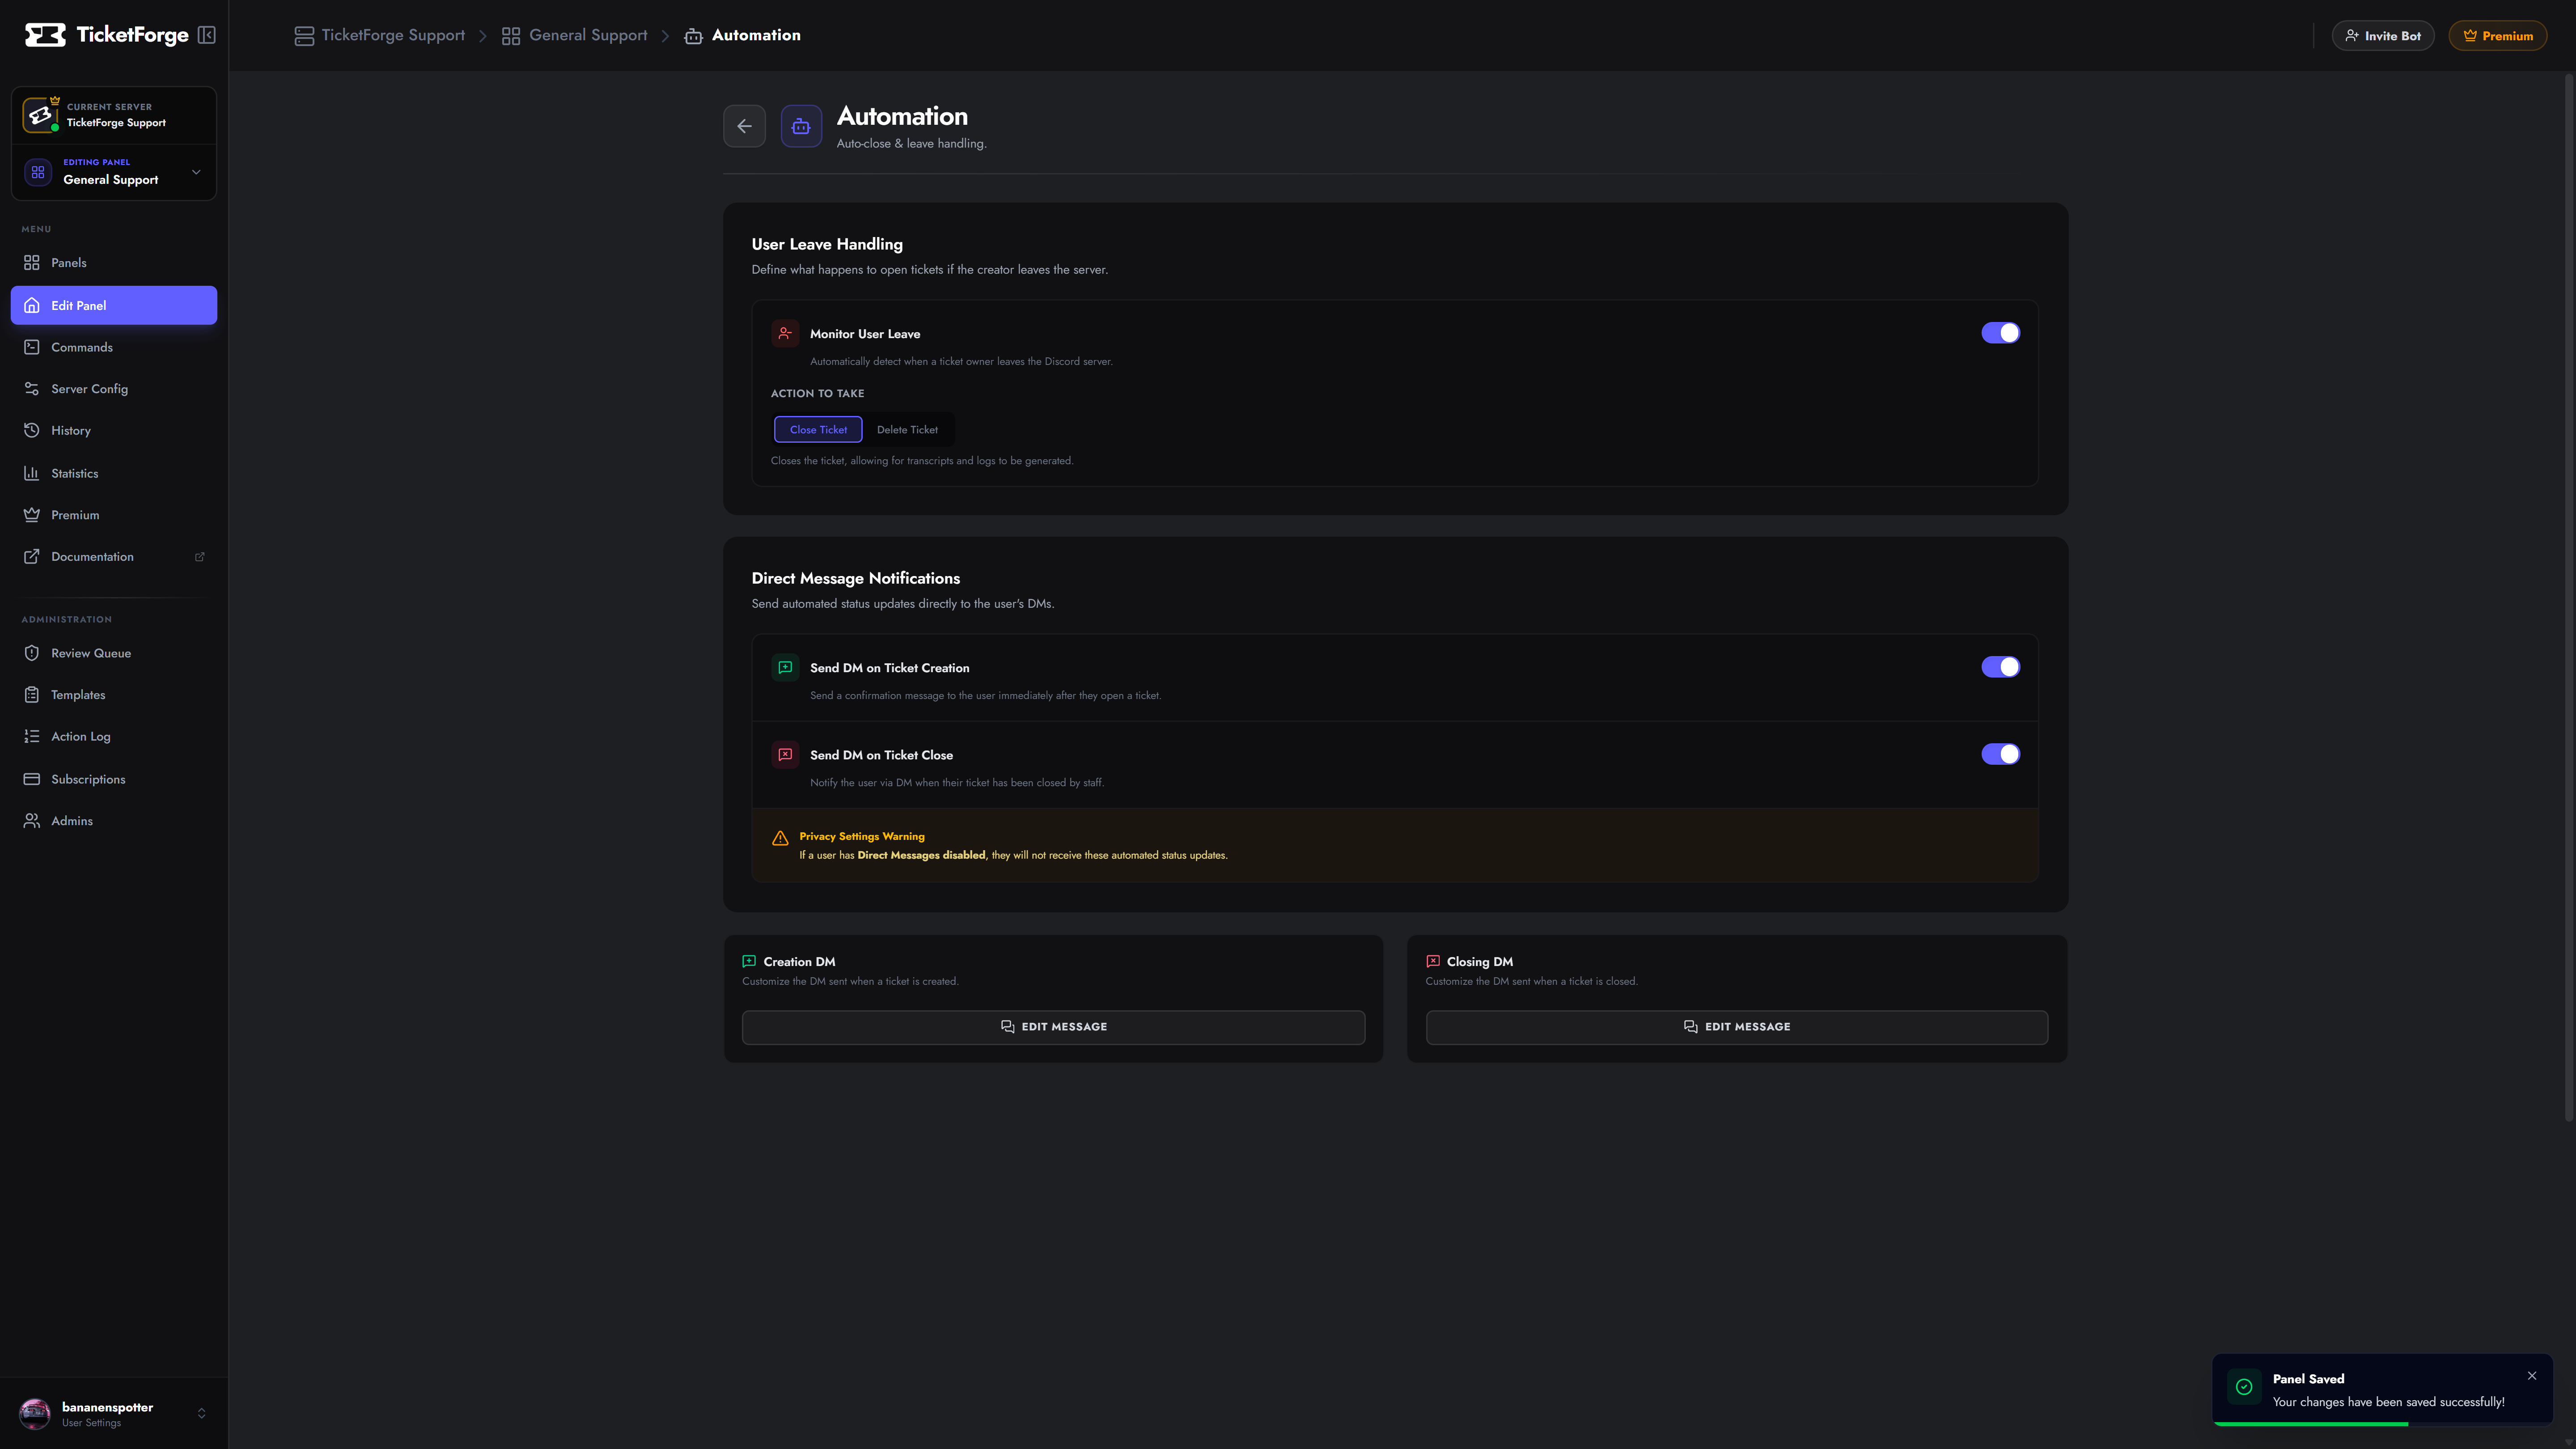Toggle the Monitor User Leave switch
Screen dimensions: 2576x1449
click(x=2000, y=333)
